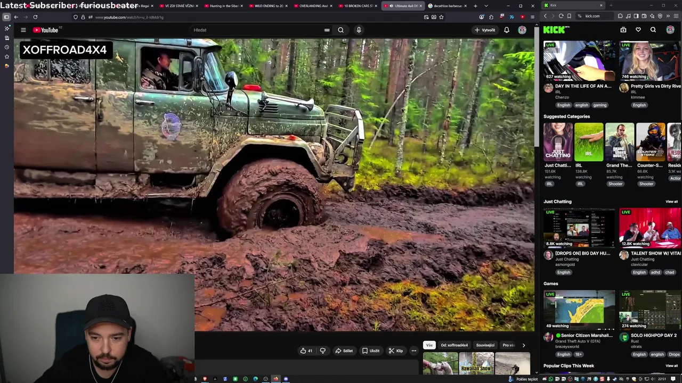Open the keyboard icon in the YouTube search box

327,30
